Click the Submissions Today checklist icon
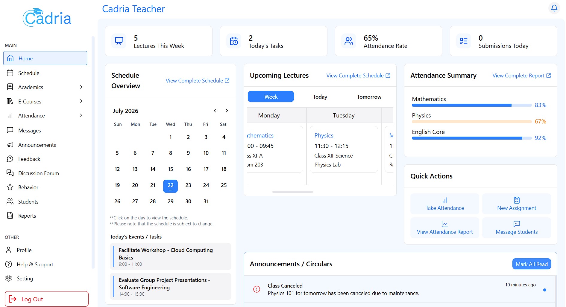Screen dimensions: 566x307 coord(464,41)
